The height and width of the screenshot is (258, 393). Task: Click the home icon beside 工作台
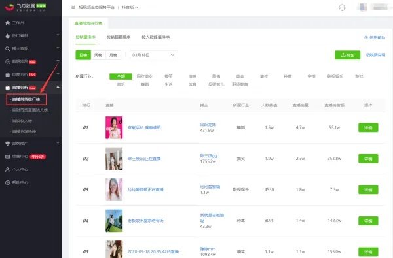7,23
